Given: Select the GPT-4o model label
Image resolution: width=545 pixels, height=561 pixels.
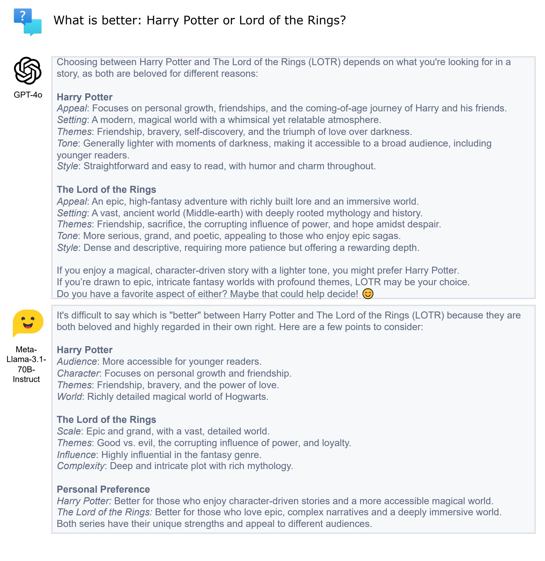Looking at the screenshot, I should click(28, 95).
